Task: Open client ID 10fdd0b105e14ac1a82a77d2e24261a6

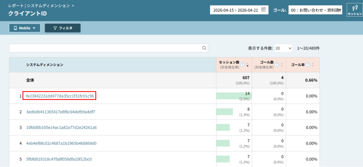Action: pyautogui.click(x=61, y=127)
